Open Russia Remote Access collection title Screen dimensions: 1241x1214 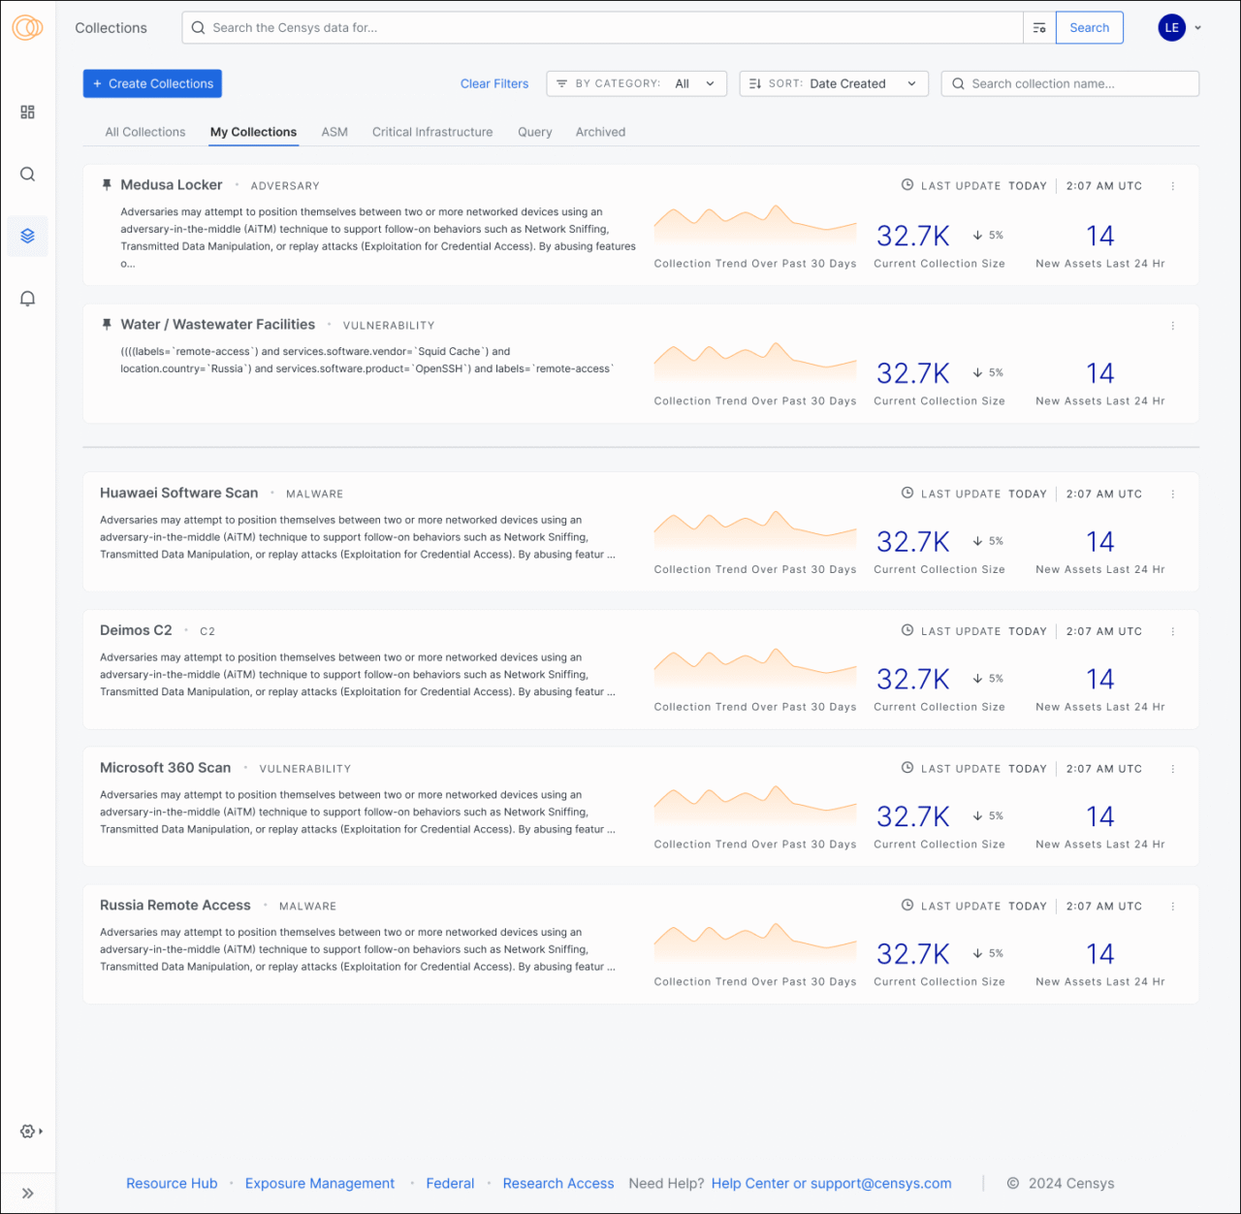(x=175, y=906)
